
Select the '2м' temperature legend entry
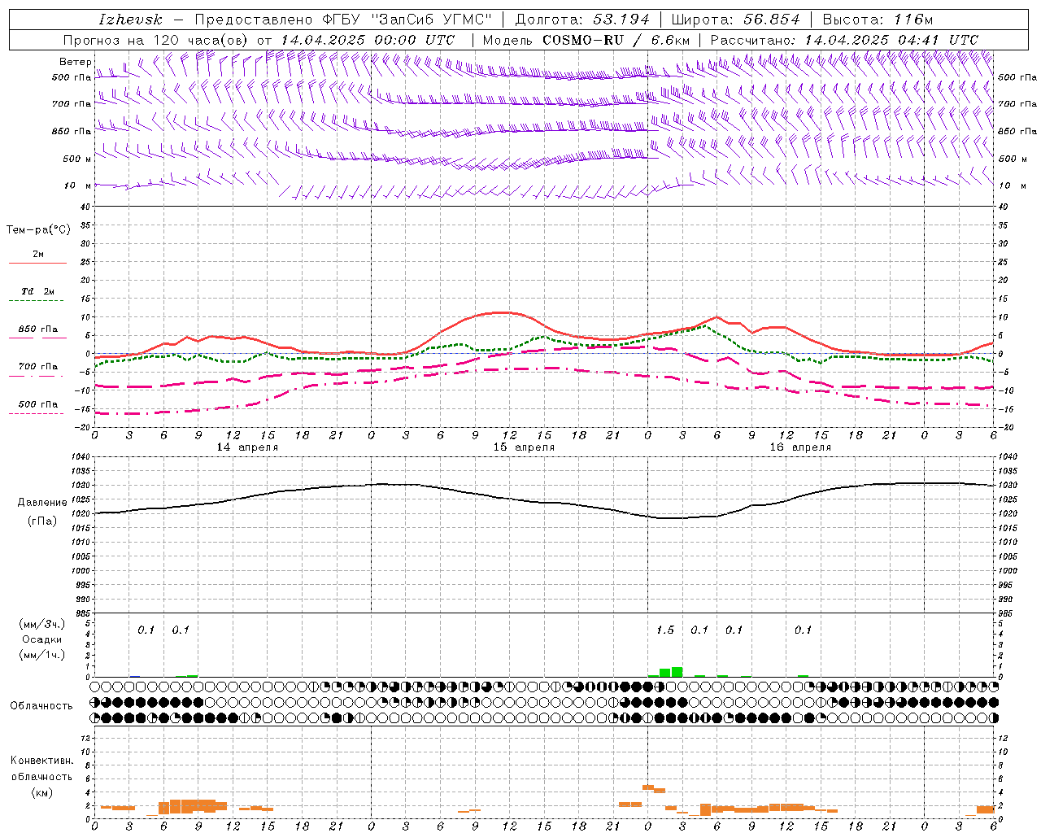(x=38, y=255)
